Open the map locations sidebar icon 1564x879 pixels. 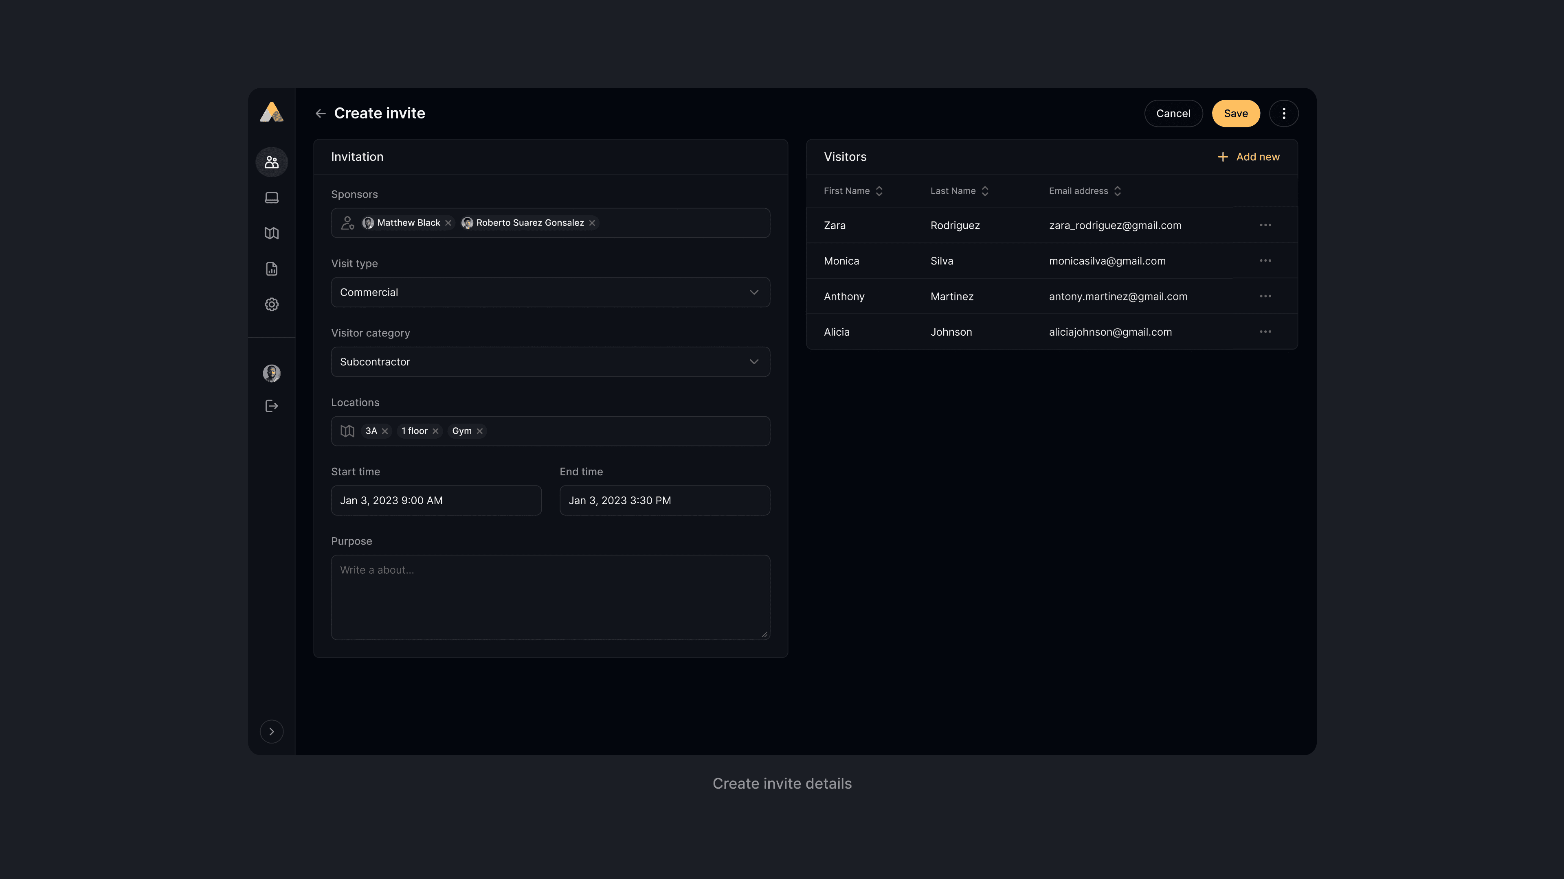click(271, 233)
